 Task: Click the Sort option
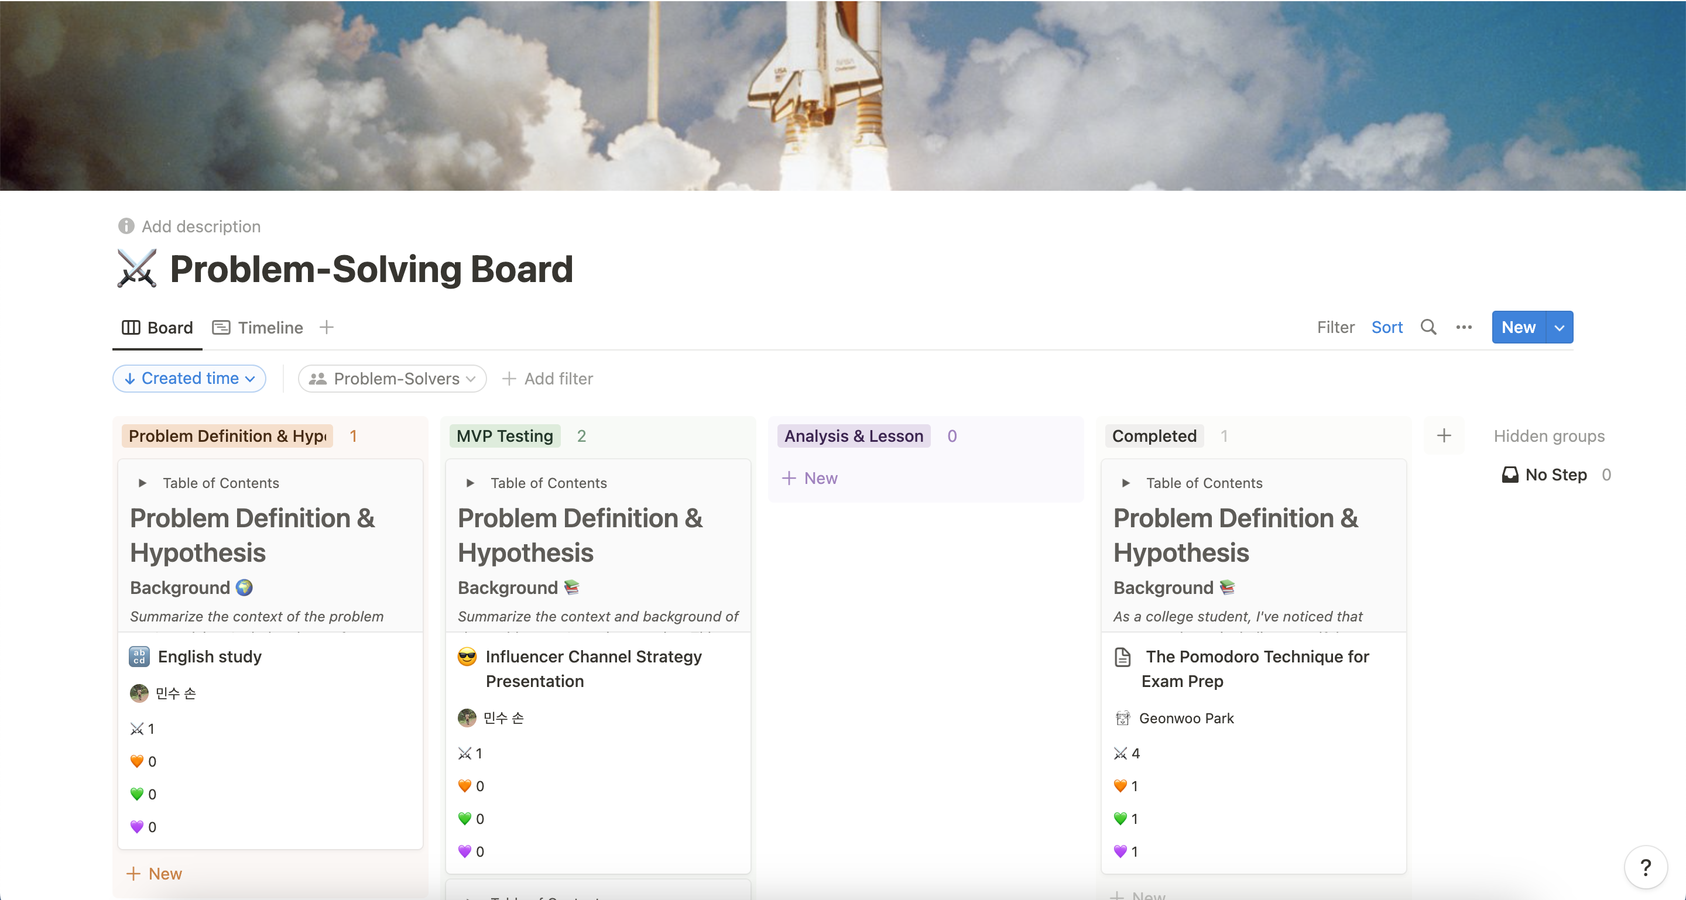click(x=1387, y=327)
